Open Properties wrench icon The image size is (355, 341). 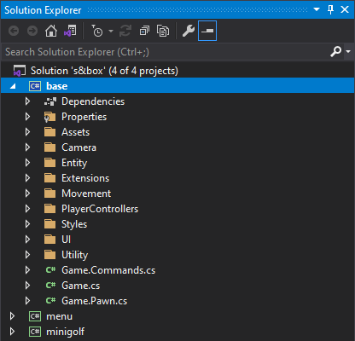(189, 31)
